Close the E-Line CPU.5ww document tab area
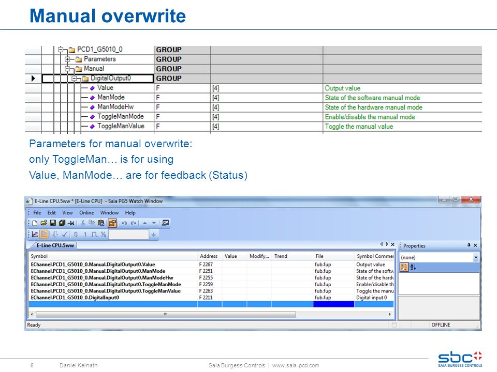Image resolution: width=497 pixels, height=372 pixels. [x=393, y=244]
